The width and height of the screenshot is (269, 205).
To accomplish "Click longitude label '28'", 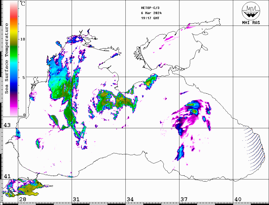I will pos(23,199).
